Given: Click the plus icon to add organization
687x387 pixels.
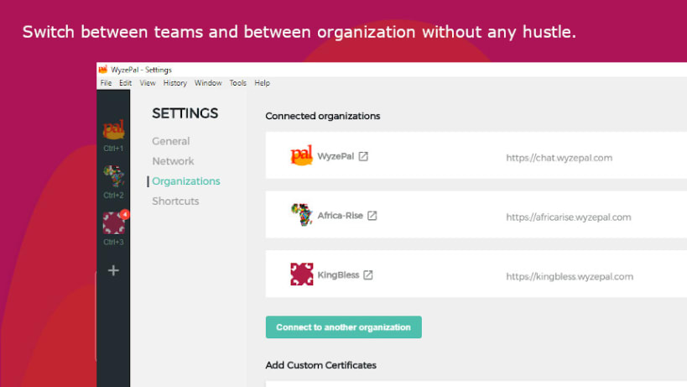Looking at the screenshot, I should 113,270.
